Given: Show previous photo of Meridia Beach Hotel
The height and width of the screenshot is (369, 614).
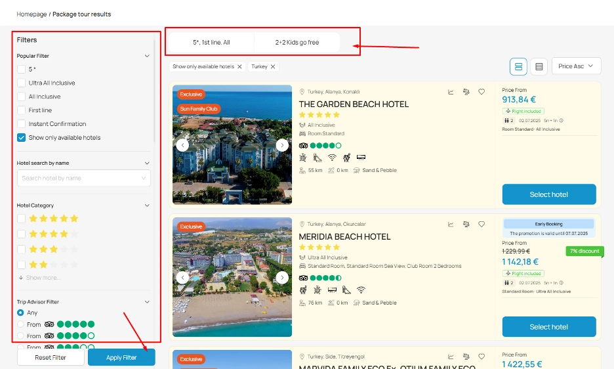Looking at the screenshot, I should click(x=182, y=278).
